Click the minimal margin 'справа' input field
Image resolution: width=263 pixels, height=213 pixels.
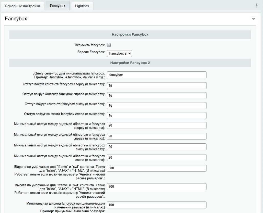(x=156, y=136)
